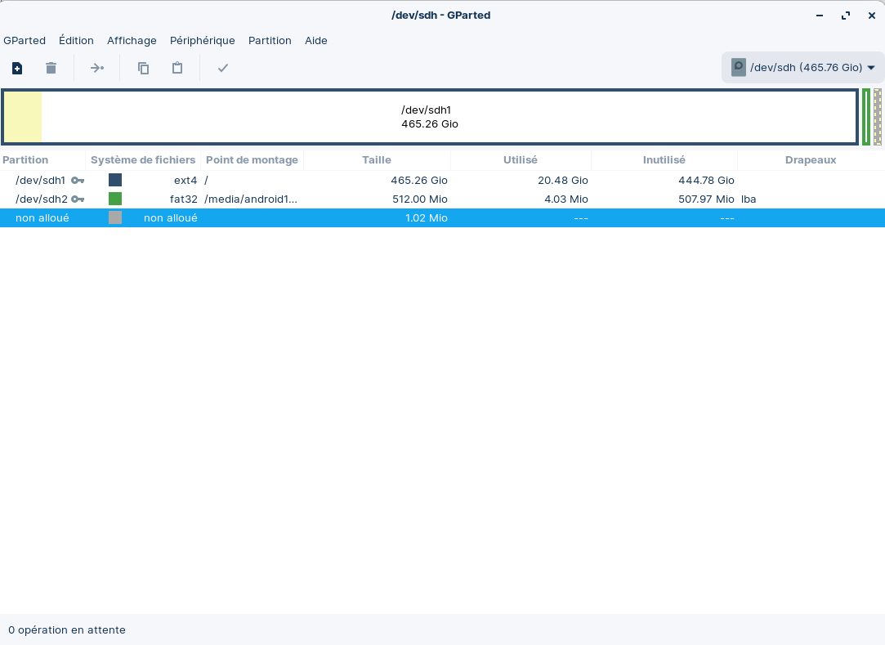Viewport: 885px width, 645px height.
Task: Click the key icon beside /dev/sdh1
Action: (78, 181)
